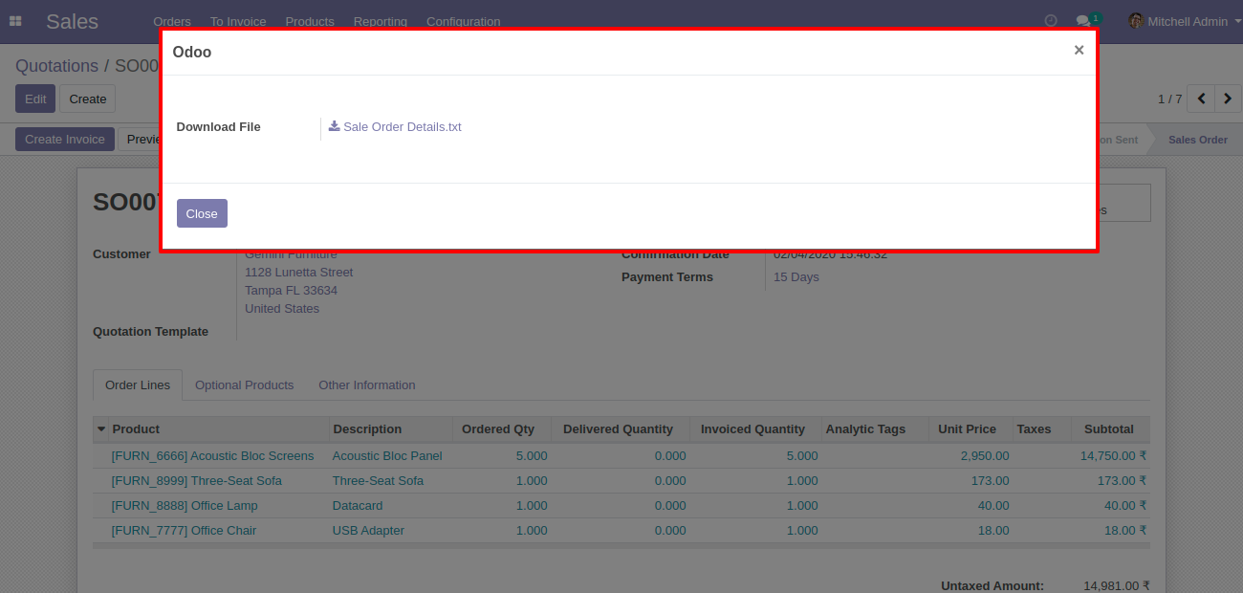Open the apps grid menu icon
The width and height of the screenshot is (1243, 593).
[x=15, y=21]
